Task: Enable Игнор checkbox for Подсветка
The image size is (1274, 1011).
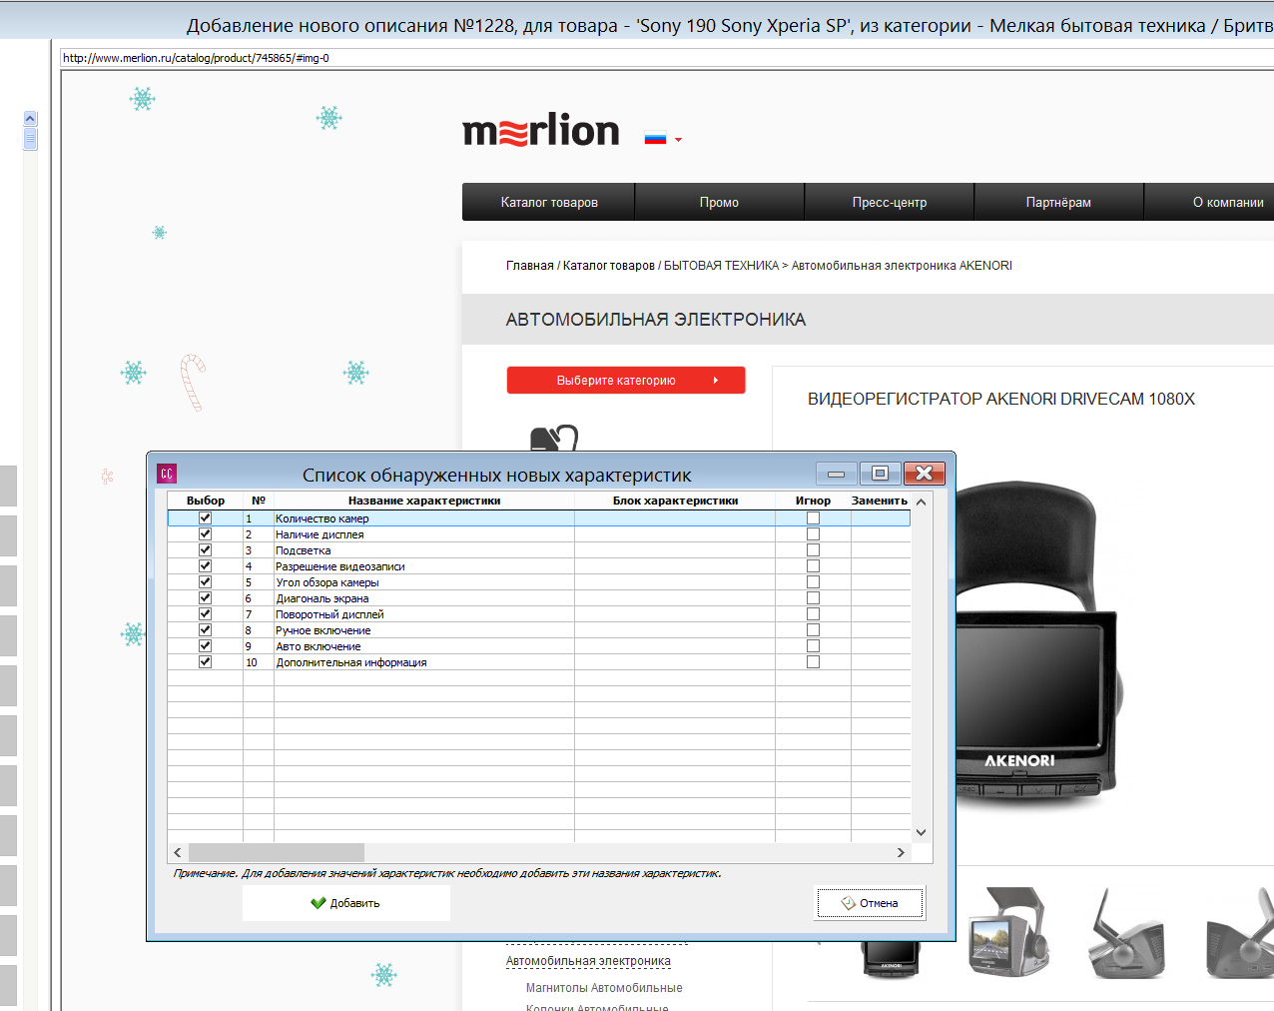Action: 813,549
